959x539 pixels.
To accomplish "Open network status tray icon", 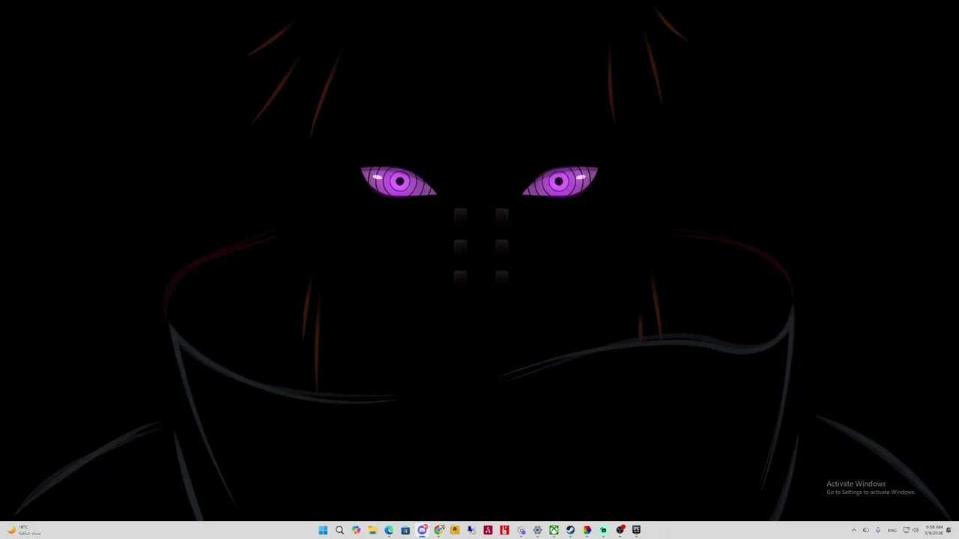I will coord(907,530).
